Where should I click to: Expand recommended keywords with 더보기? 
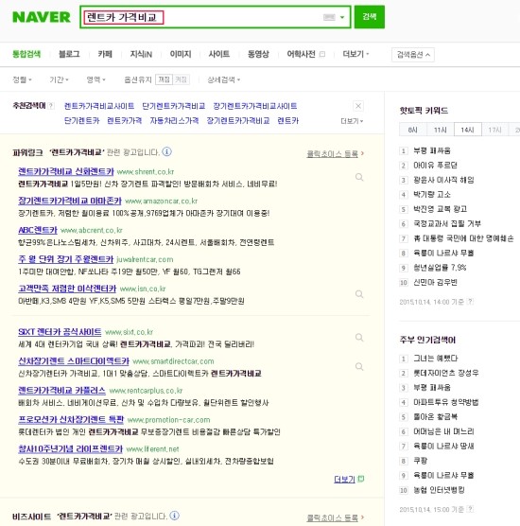352,121
